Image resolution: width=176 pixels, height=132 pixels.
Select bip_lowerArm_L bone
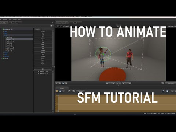[10, 41]
